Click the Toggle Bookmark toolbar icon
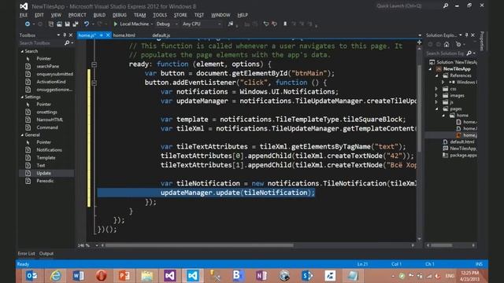 tap(285, 24)
